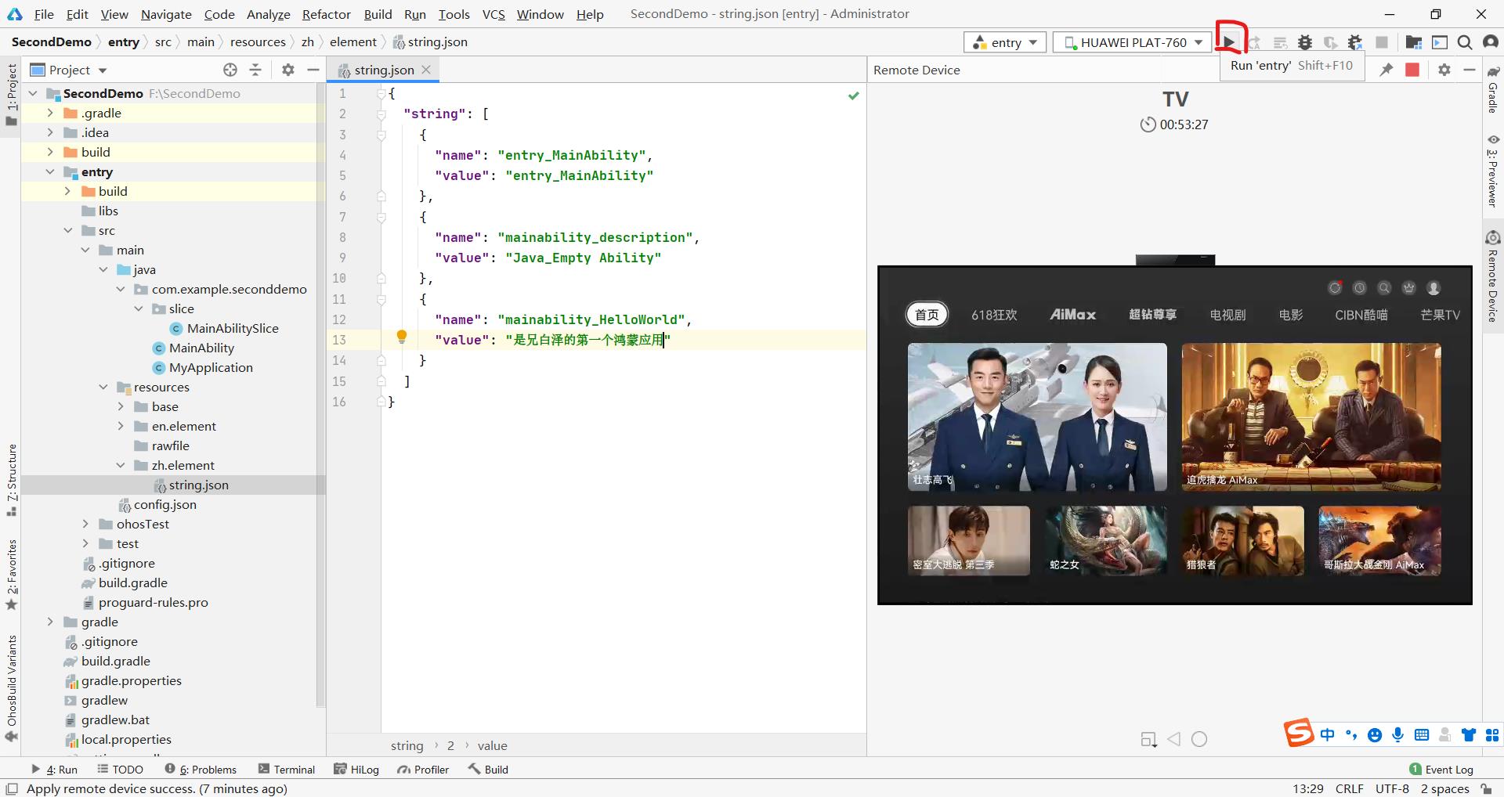Open the Build menu

pos(378,14)
